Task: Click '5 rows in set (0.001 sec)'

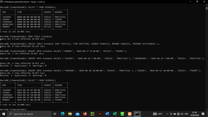Action: (x=15, y=32)
